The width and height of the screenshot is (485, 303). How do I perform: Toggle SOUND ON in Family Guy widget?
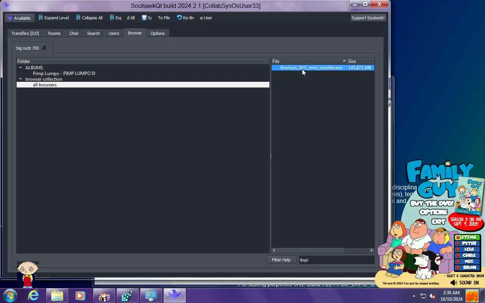point(465,283)
